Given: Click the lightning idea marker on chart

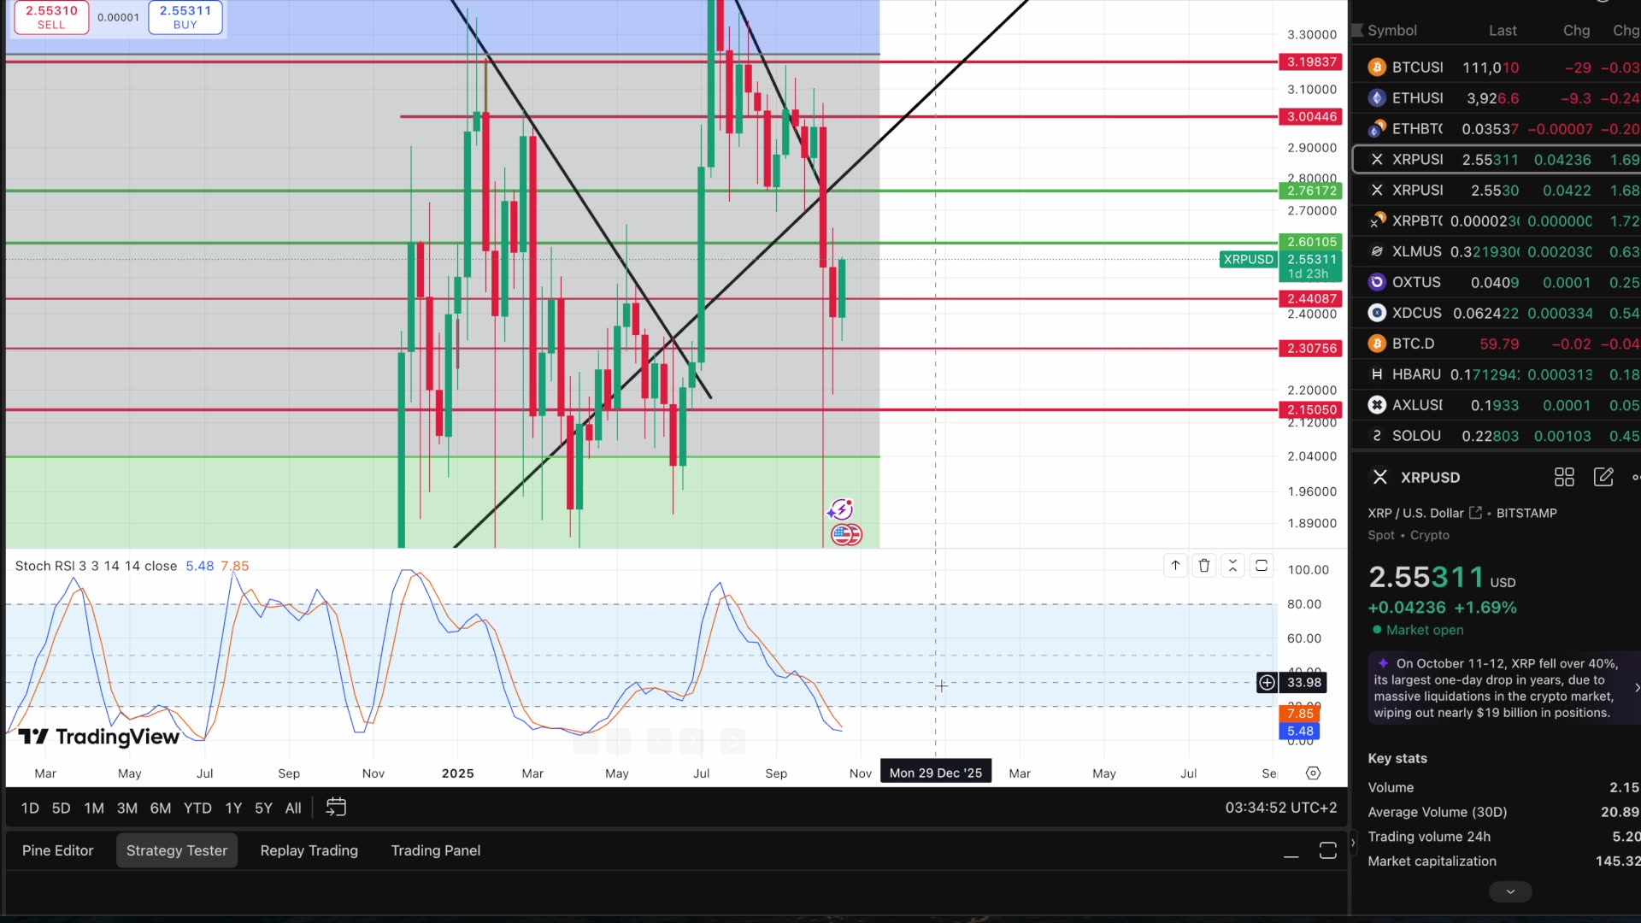Looking at the screenshot, I should pos(840,509).
